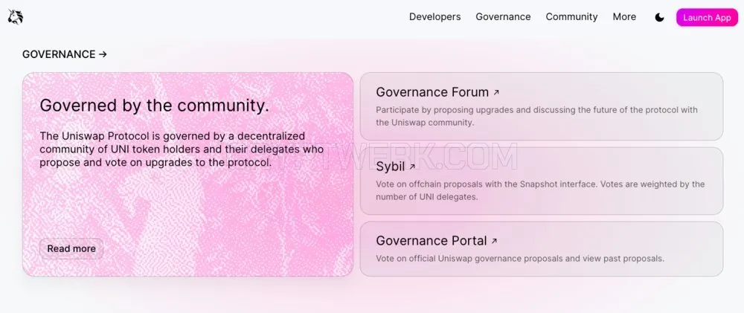This screenshot has width=744, height=313.
Task: Open the Sybil card title
Action: (390, 167)
